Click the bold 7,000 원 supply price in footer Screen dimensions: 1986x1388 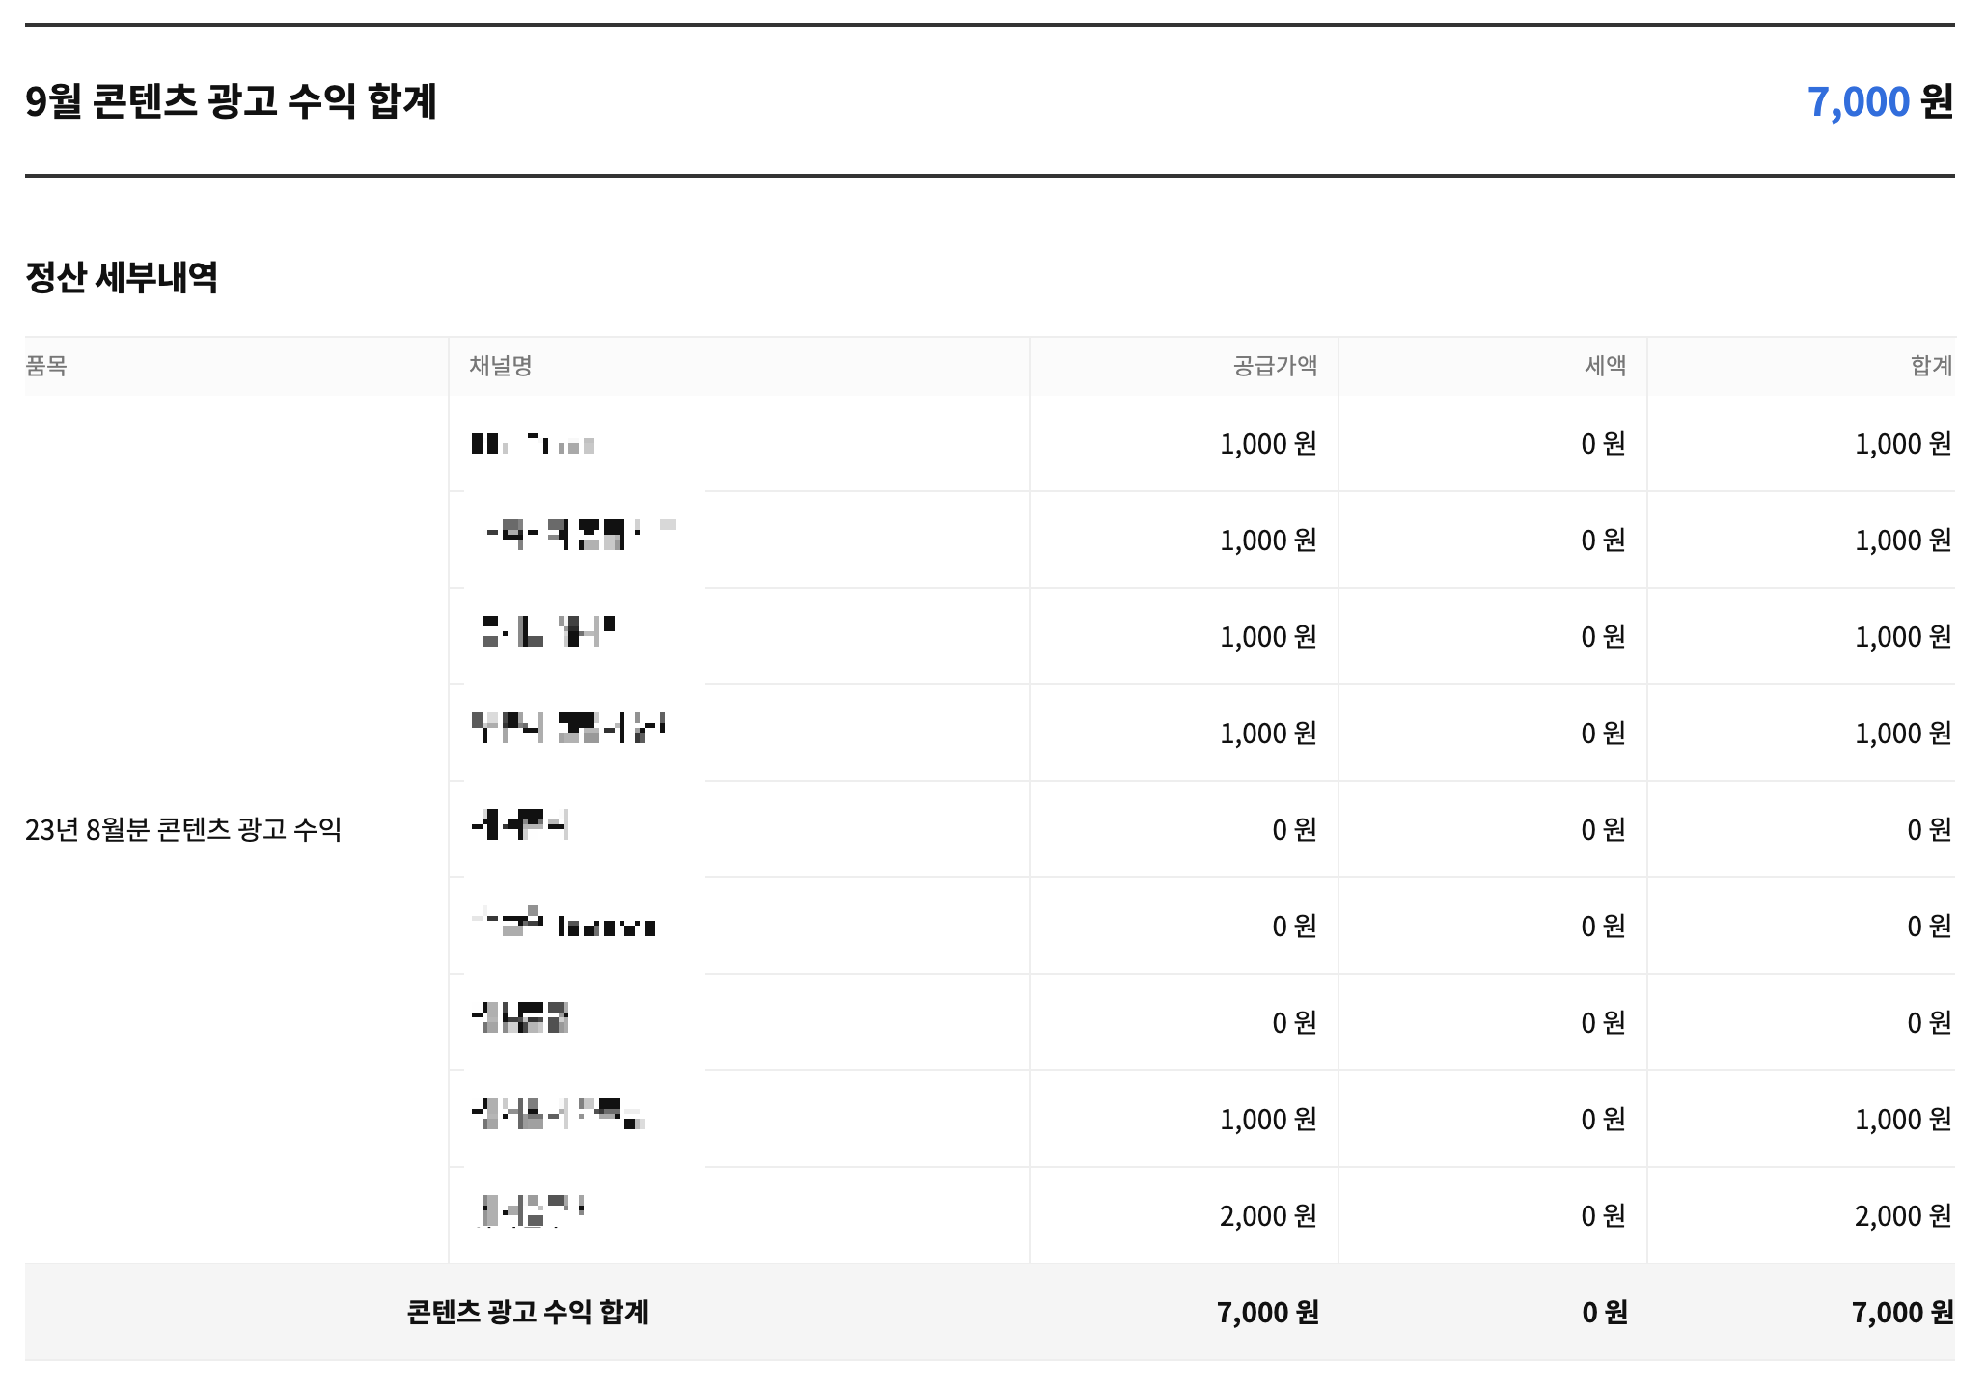point(1267,1312)
